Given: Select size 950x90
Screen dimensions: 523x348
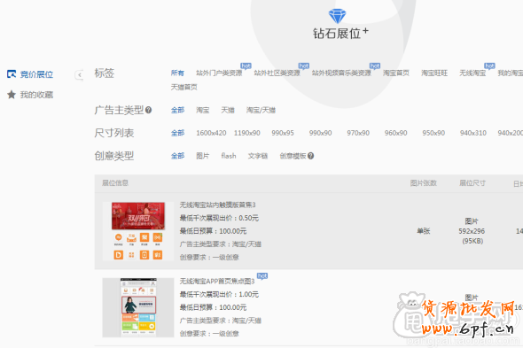Looking at the screenshot, I should click(433, 133).
